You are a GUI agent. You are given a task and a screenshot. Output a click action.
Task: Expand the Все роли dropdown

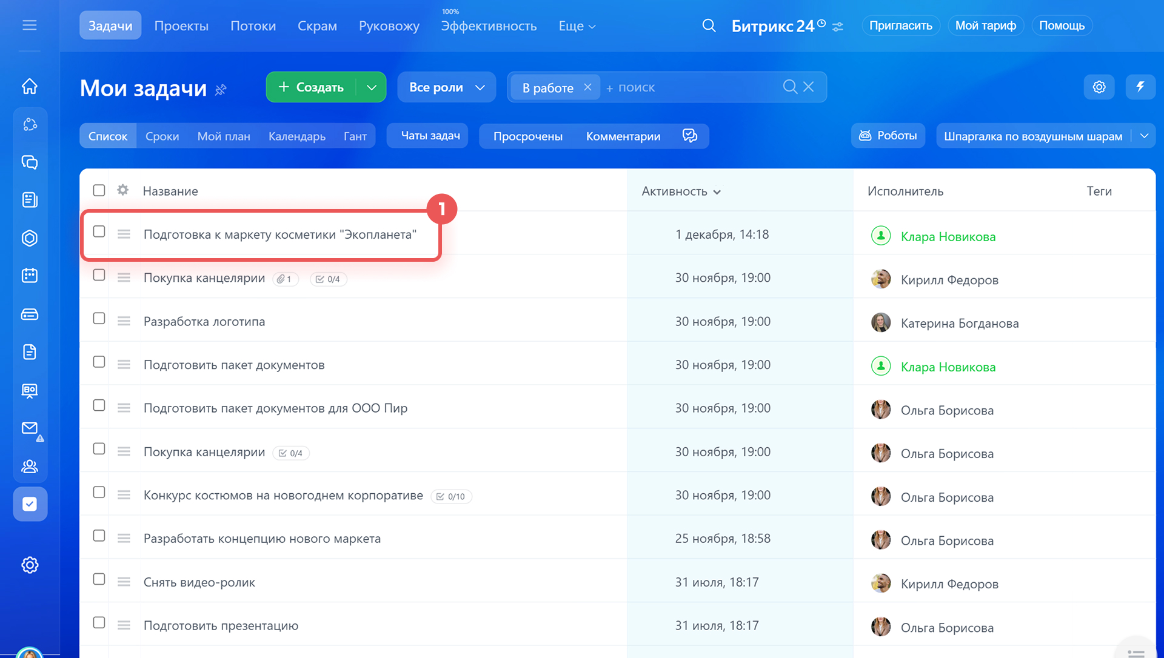coord(447,87)
